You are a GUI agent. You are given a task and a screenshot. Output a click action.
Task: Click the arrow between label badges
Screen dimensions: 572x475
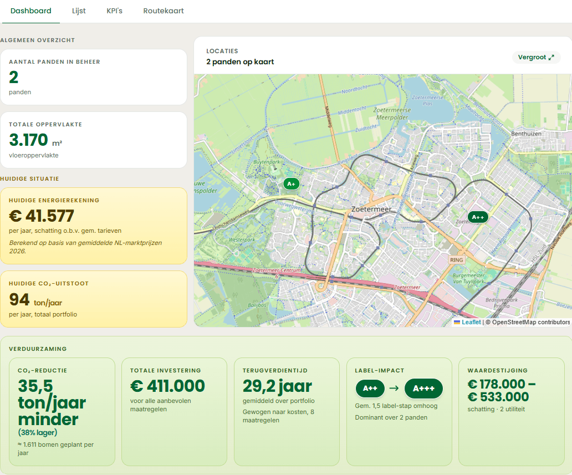394,388
